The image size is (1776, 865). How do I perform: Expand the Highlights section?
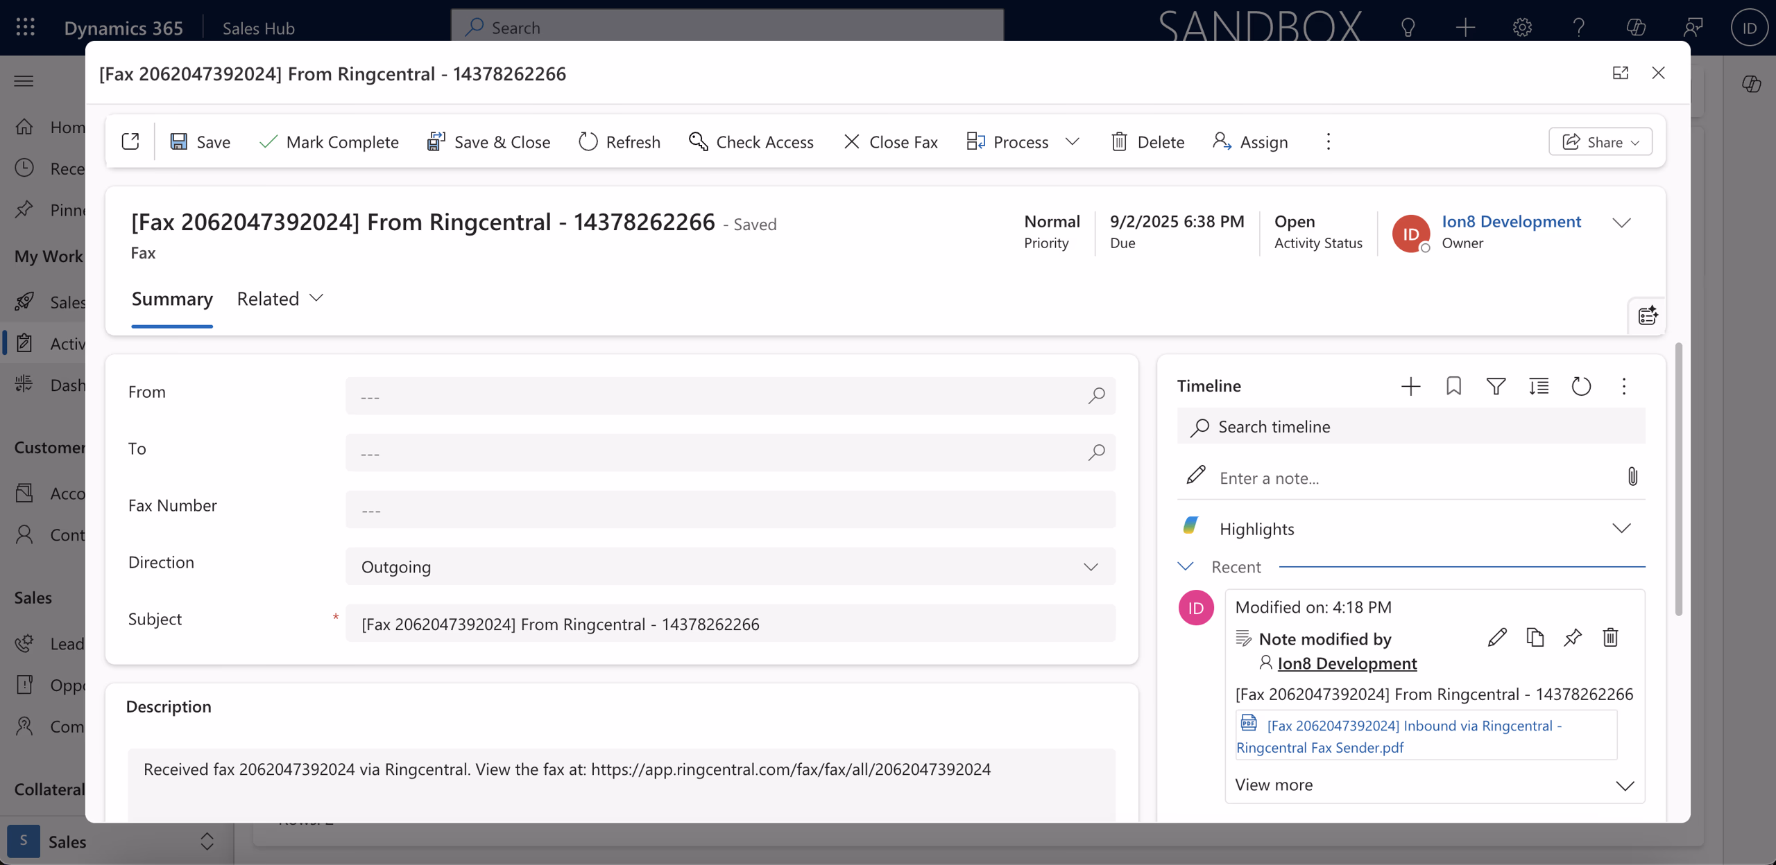(1622, 527)
